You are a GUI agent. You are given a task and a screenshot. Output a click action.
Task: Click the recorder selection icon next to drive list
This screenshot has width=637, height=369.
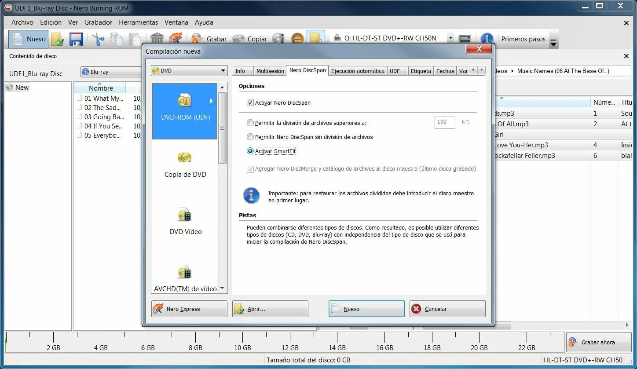(465, 39)
